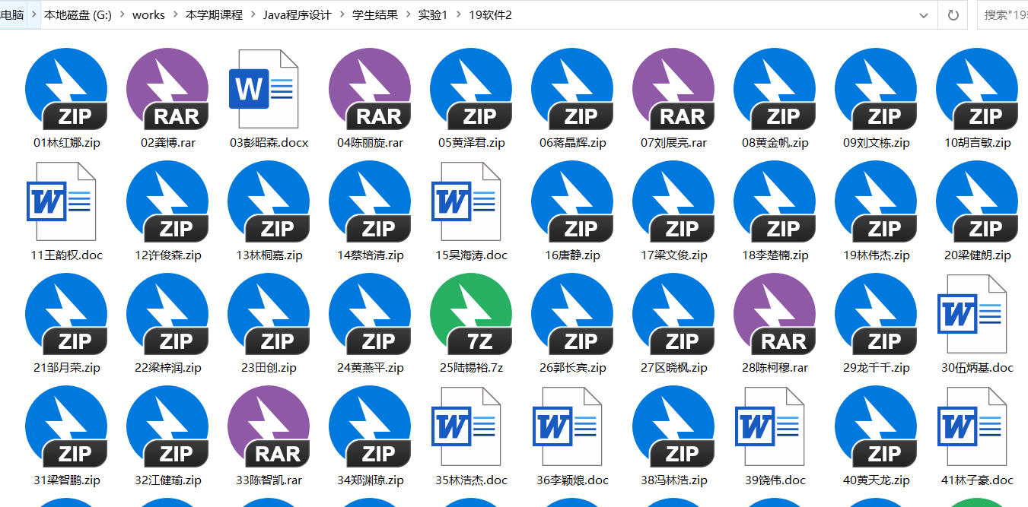Viewport: 1028px width, 507px height.
Task: Expand the chevron after 学生结果 breadcrumb
Action: 408,15
